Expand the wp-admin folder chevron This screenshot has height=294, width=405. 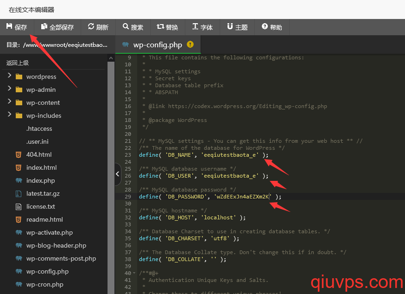pyautogui.click(x=10, y=88)
